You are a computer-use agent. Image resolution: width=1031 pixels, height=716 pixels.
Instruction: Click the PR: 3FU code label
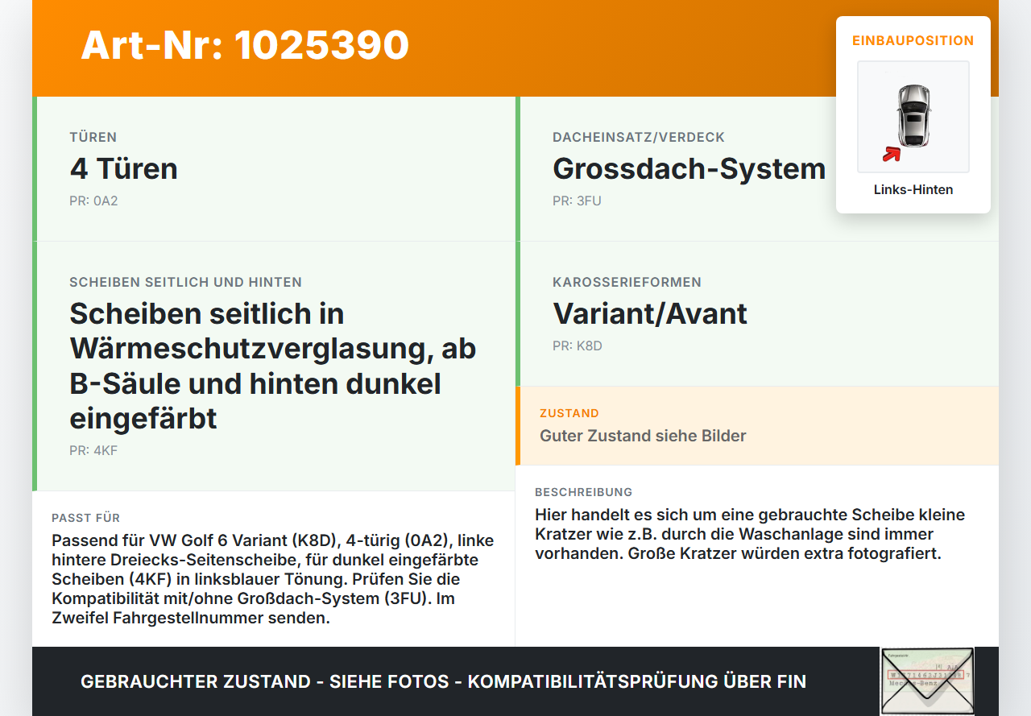pos(577,201)
